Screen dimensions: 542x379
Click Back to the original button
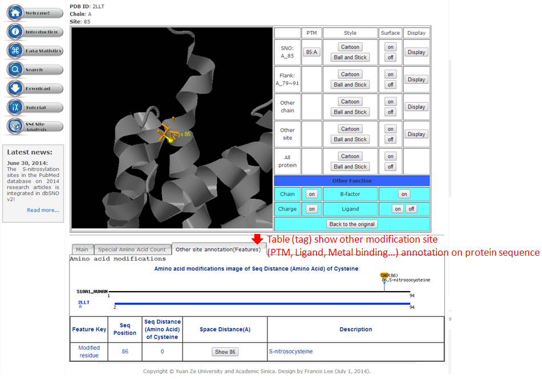click(x=352, y=224)
